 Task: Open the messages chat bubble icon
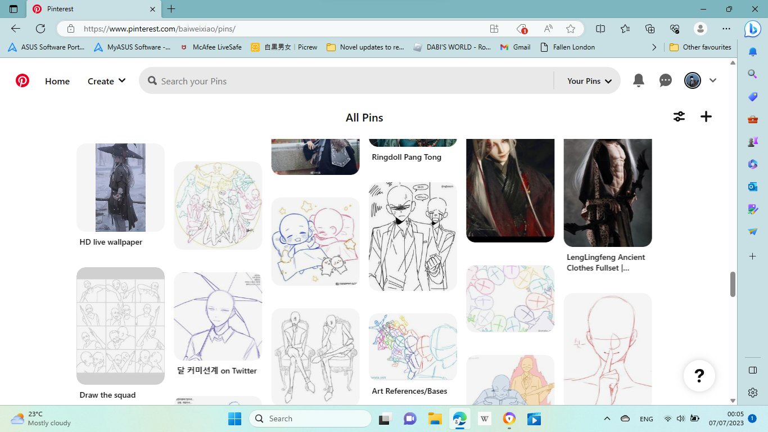click(666, 81)
